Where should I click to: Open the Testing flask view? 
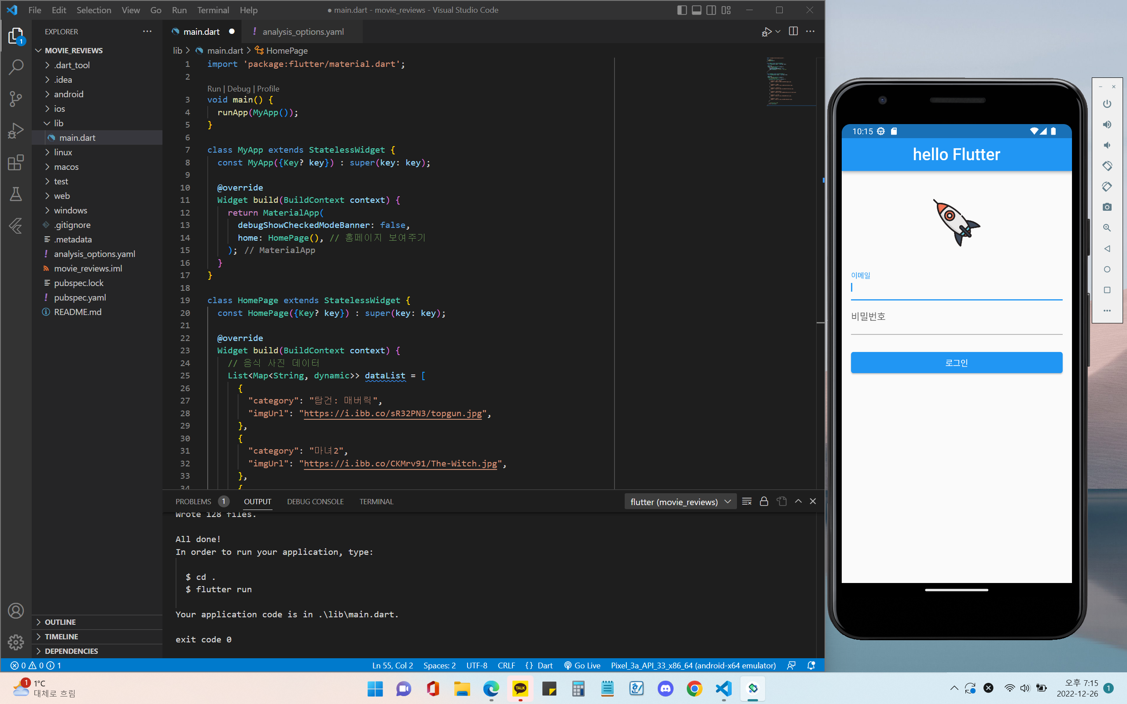[x=16, y=194]
